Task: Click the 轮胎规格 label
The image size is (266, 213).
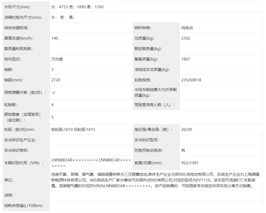Action: point(143,80)
